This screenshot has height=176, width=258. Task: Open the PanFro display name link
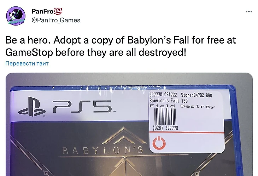(42, 11)
